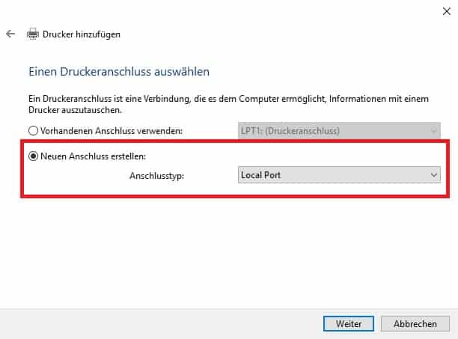458x339 pixels.
Task: Go back using the left arrow
Action: [10, 34]
